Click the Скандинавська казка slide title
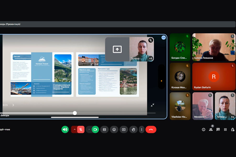Screen dimensions: 236x157 (x=62, y=87)
